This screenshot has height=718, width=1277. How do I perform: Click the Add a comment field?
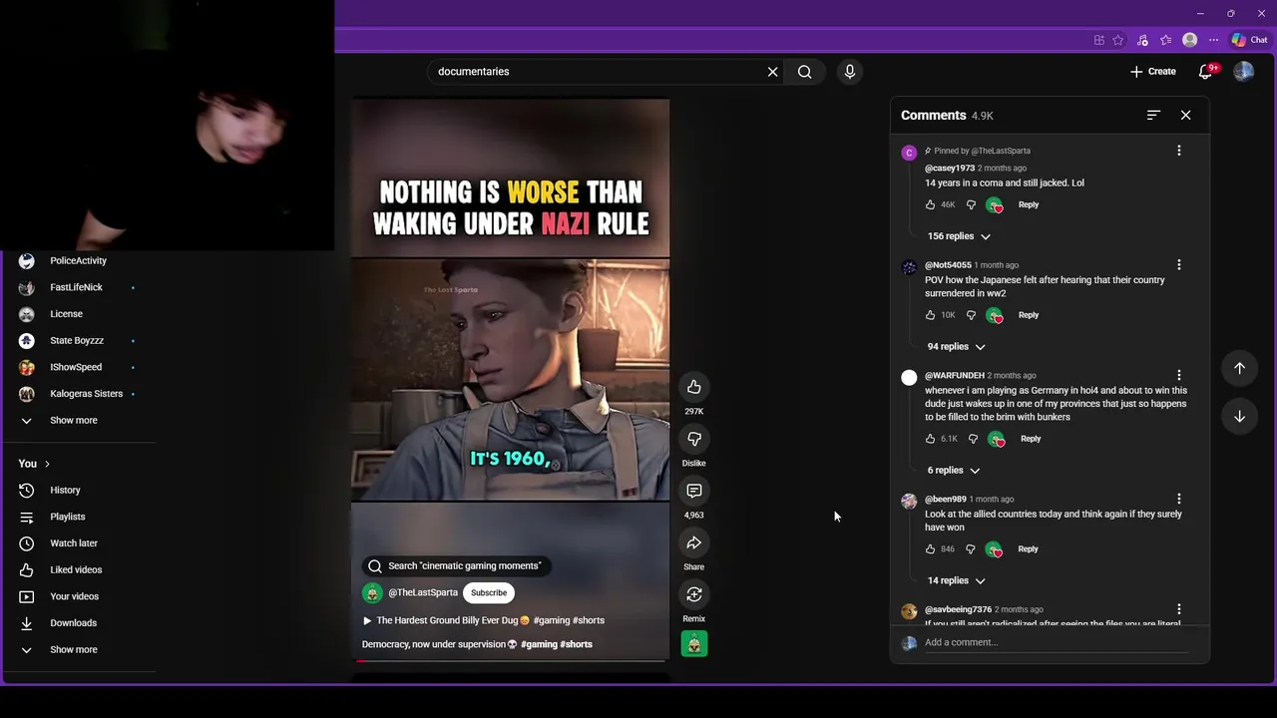tap(1056, 642)
